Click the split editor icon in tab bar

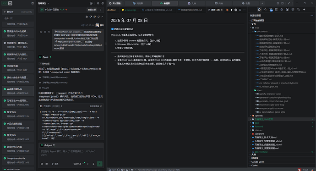pos(240,10)
